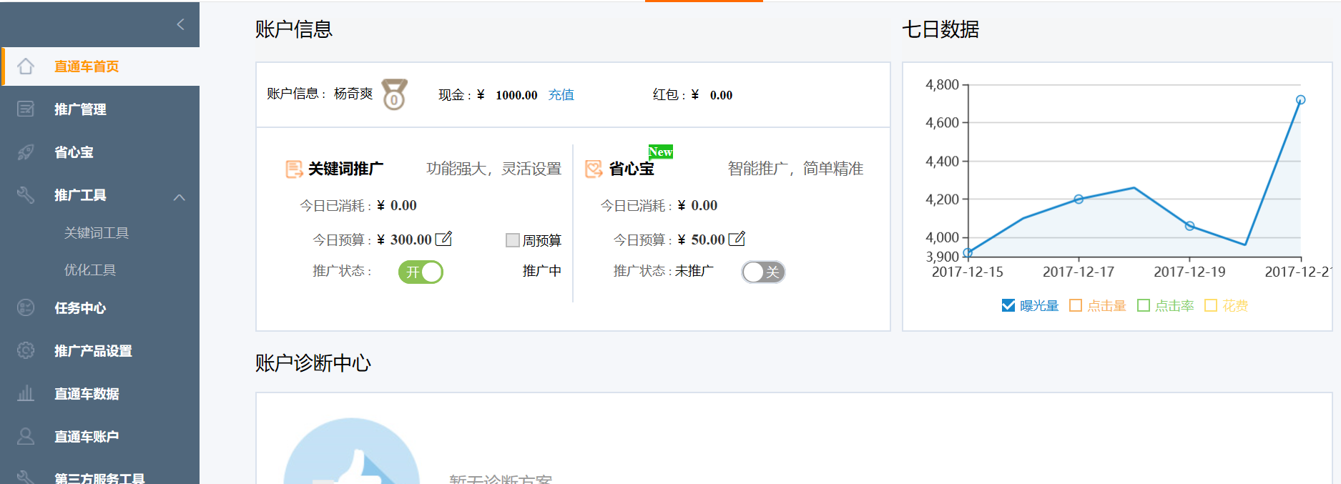Click the rocket icon beside 省心宝 in sidebar
The width and height of the screenshot is (1341, 484).
pyautogui.click(x=26, y=152)
